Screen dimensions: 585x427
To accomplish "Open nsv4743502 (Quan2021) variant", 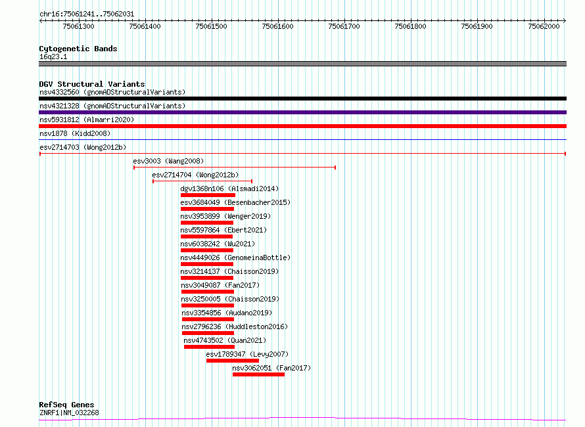I will [225, 340].
